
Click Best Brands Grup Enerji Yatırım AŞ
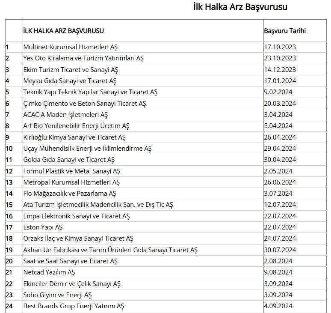point(74,306)
